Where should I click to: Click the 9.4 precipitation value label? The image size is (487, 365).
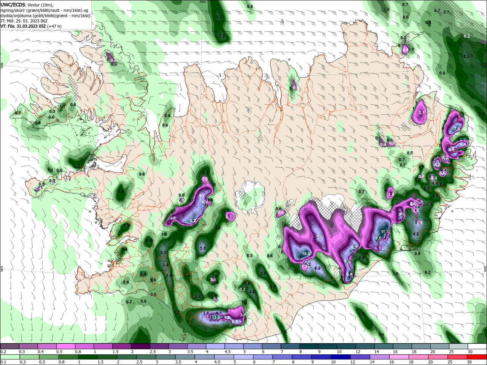point(350,275)
